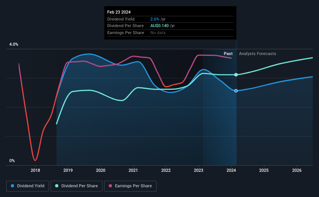Click the 2023 x-axis label
Viewport: 319px width, 197px height.
[199, 170]
